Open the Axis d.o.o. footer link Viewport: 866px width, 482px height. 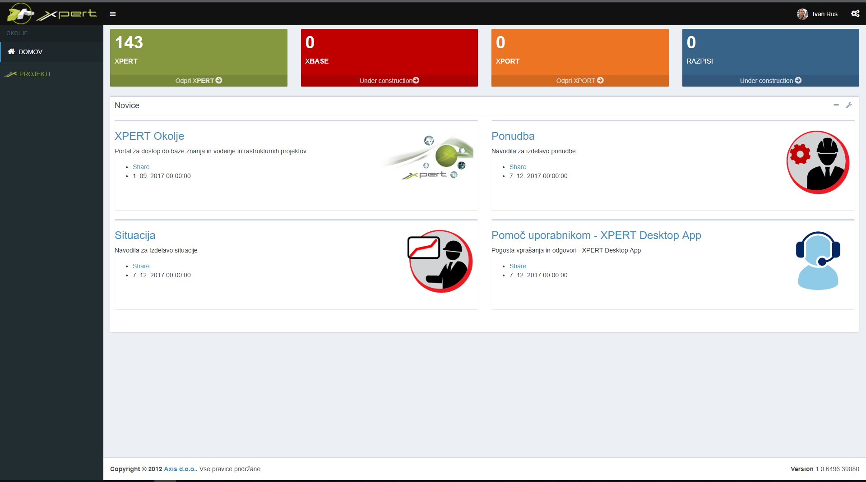coord(180,469)
